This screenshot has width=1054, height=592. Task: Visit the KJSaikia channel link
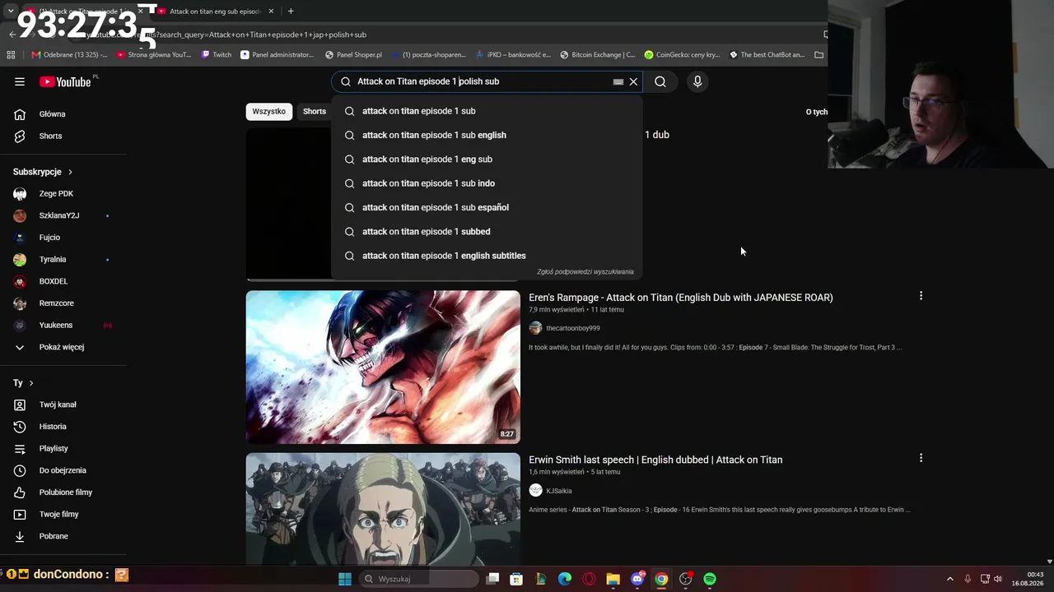(x=559, y=491)
